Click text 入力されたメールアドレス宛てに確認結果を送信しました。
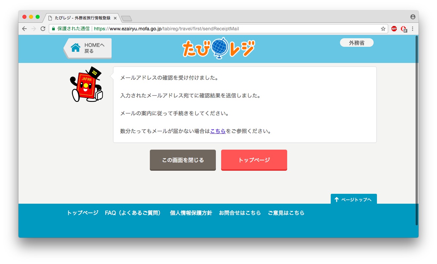437x264 pixels. click(190, 96)
